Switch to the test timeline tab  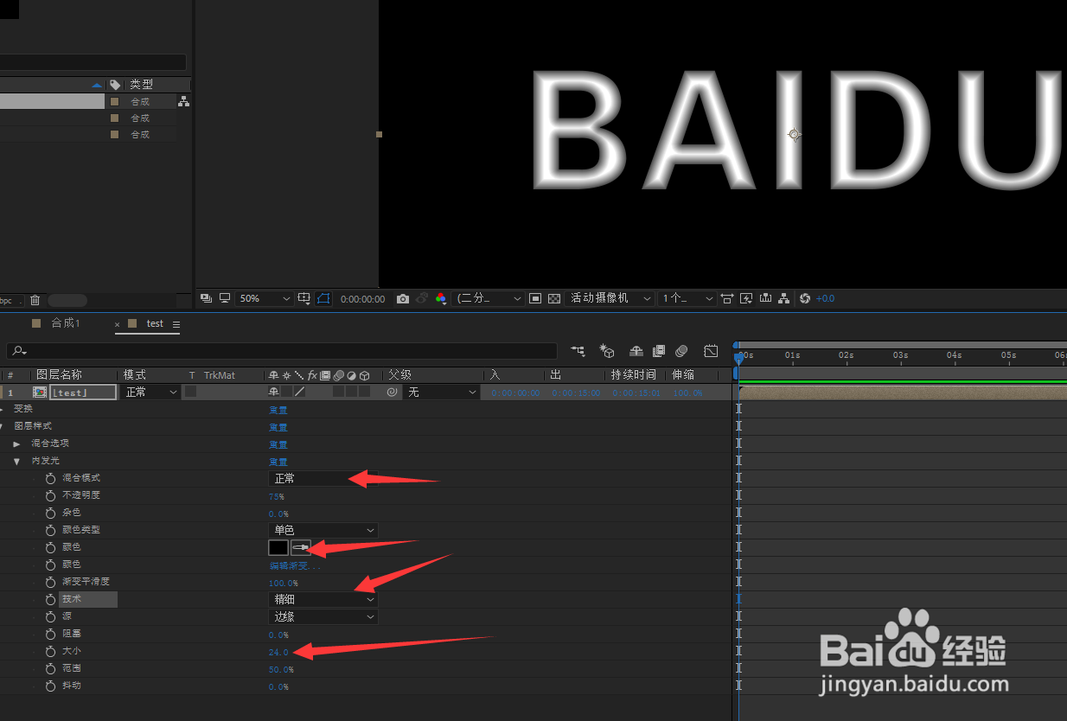tap(155, 323)
